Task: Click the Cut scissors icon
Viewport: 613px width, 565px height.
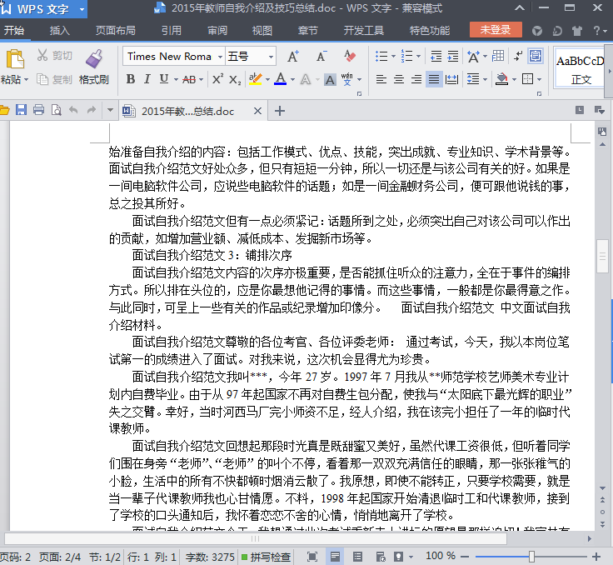Action: (42, 55)
